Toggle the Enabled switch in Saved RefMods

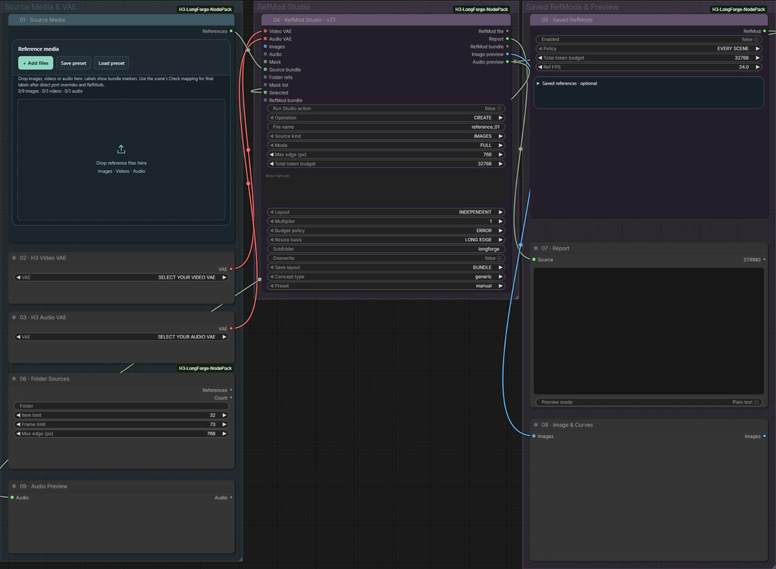pyautogui.click(x=757, y=39)
